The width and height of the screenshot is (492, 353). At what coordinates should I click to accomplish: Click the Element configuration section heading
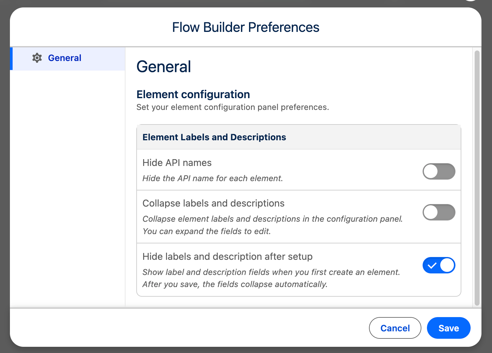[193, 94]
